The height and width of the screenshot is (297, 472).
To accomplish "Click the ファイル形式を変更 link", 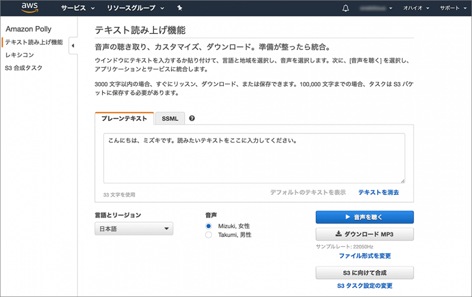I will (365, 256).
